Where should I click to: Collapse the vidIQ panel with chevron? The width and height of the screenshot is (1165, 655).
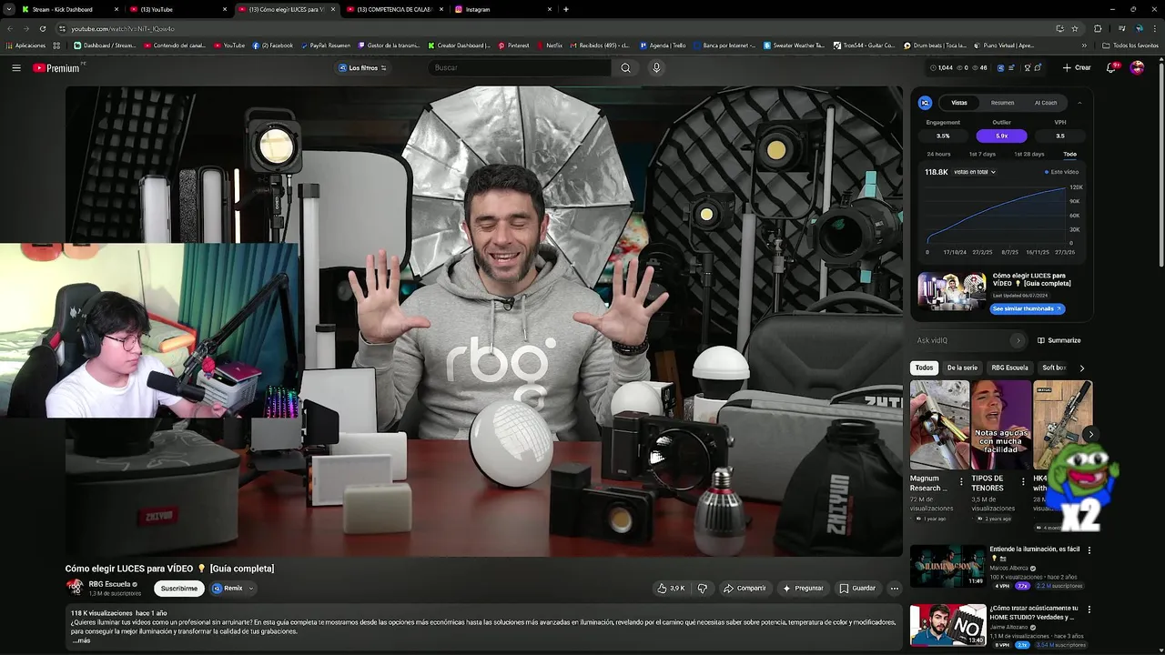point(1079,103)
